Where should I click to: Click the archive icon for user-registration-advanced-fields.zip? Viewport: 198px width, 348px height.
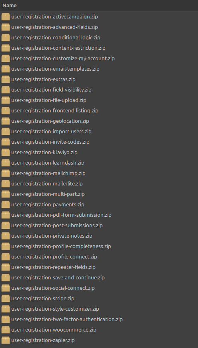click(6, 27)
